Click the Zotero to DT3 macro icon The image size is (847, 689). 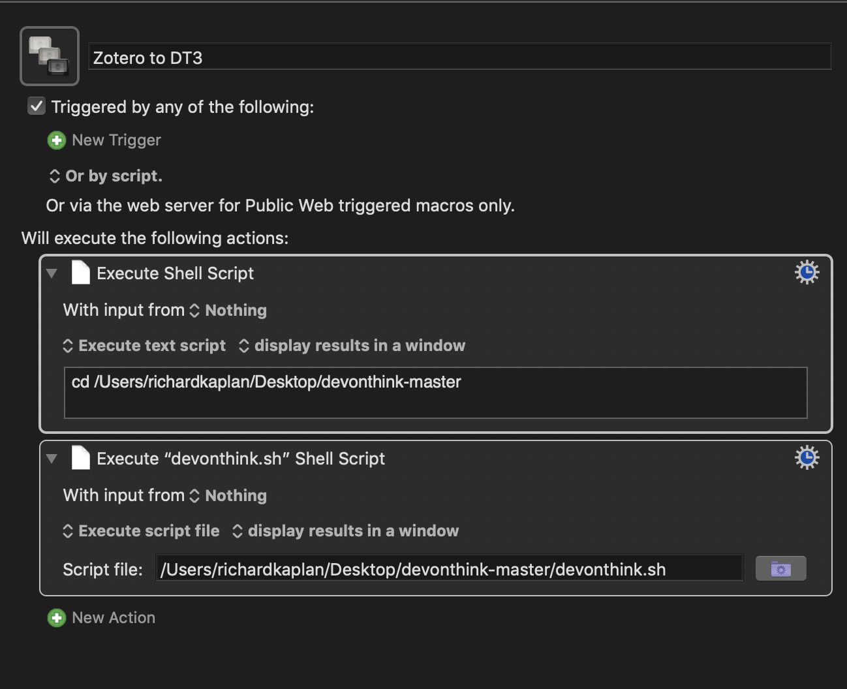(x=49, y=55)
